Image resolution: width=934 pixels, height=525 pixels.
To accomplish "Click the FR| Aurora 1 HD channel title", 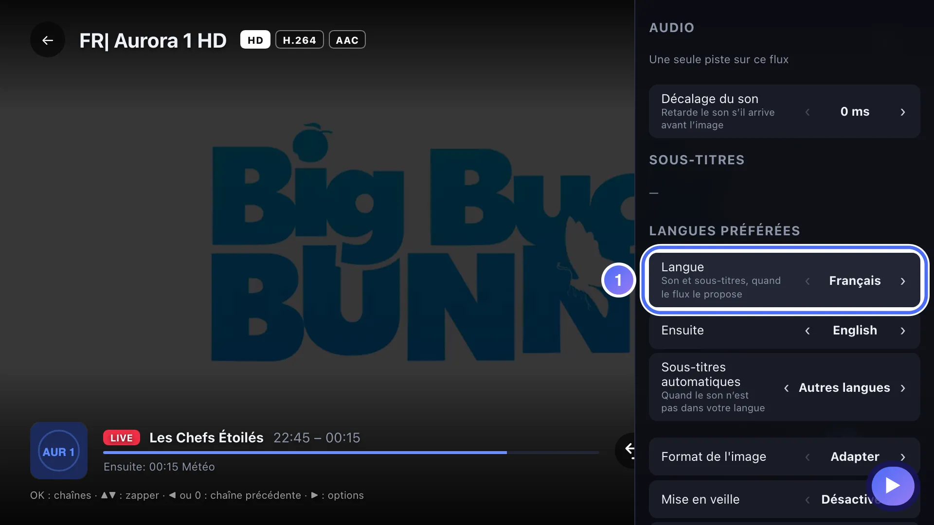I will point(153,41).
